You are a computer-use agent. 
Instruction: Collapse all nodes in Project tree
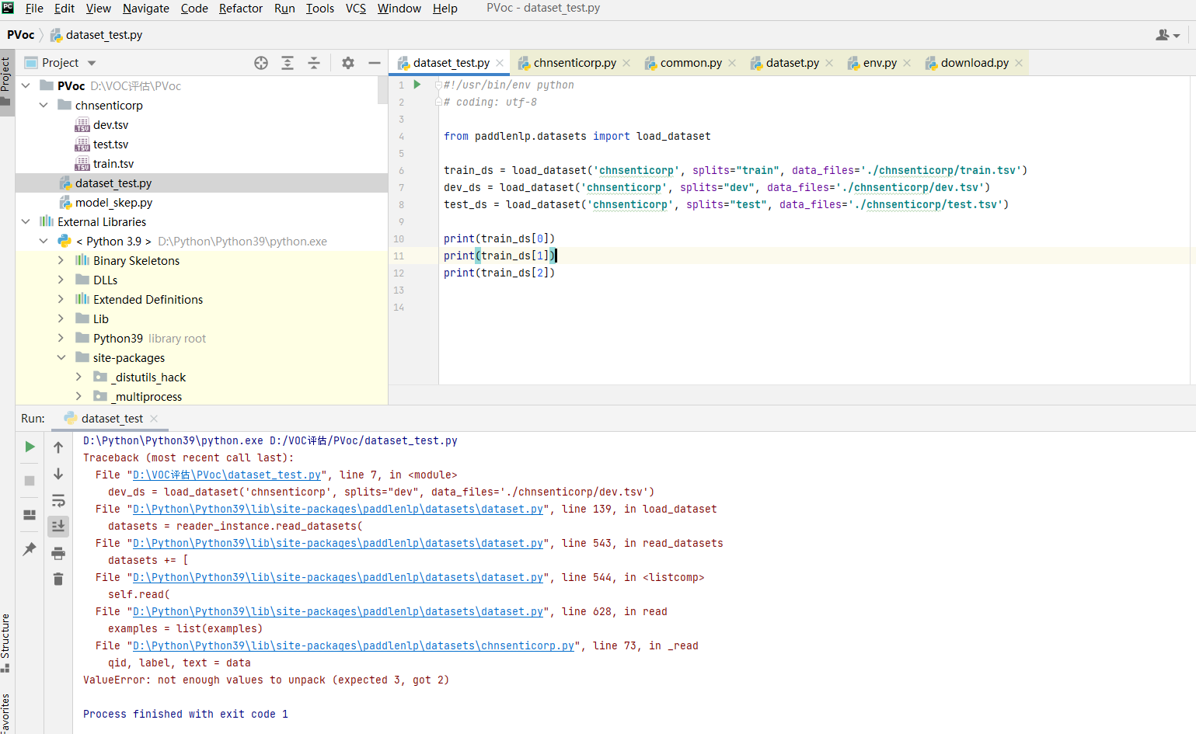click(314, 62)
